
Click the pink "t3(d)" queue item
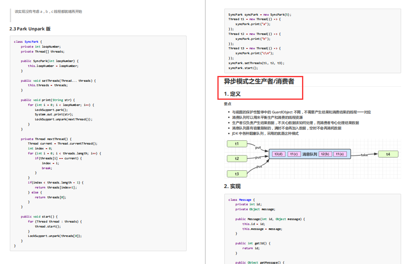(x=279, y=154)
